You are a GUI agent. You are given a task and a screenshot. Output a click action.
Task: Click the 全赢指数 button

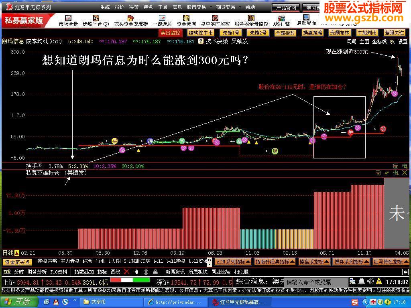[285, 33]
